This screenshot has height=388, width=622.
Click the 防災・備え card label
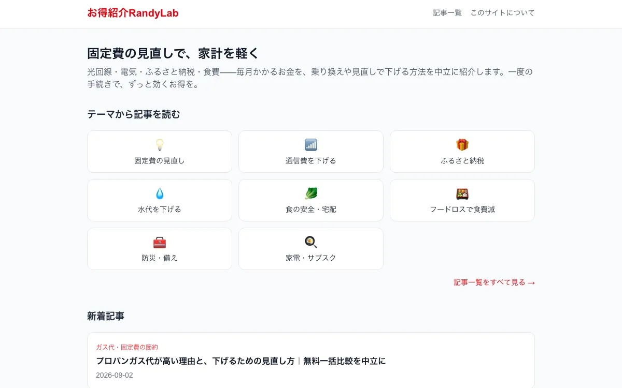(x=160, y=258)
